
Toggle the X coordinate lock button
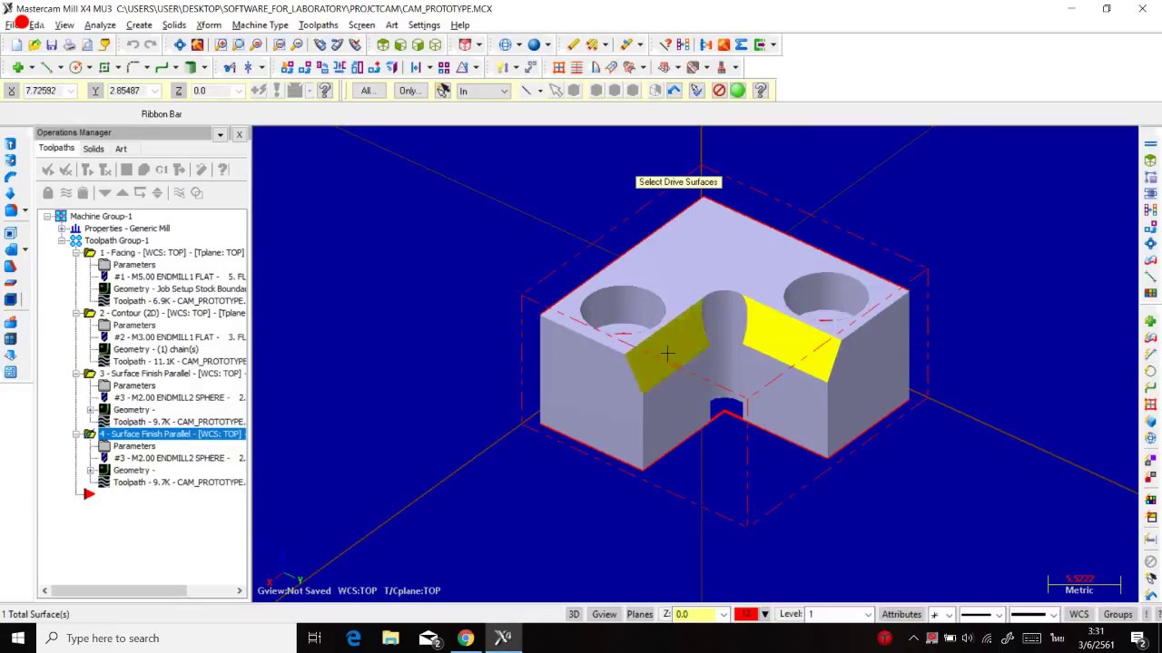[11, 91]
